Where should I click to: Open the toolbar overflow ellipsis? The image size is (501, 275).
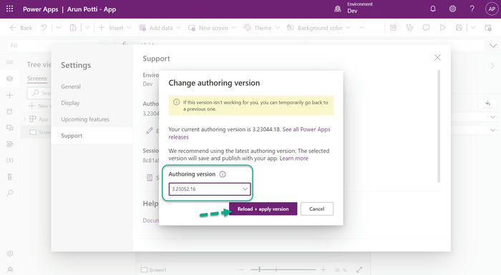point(361,28)
